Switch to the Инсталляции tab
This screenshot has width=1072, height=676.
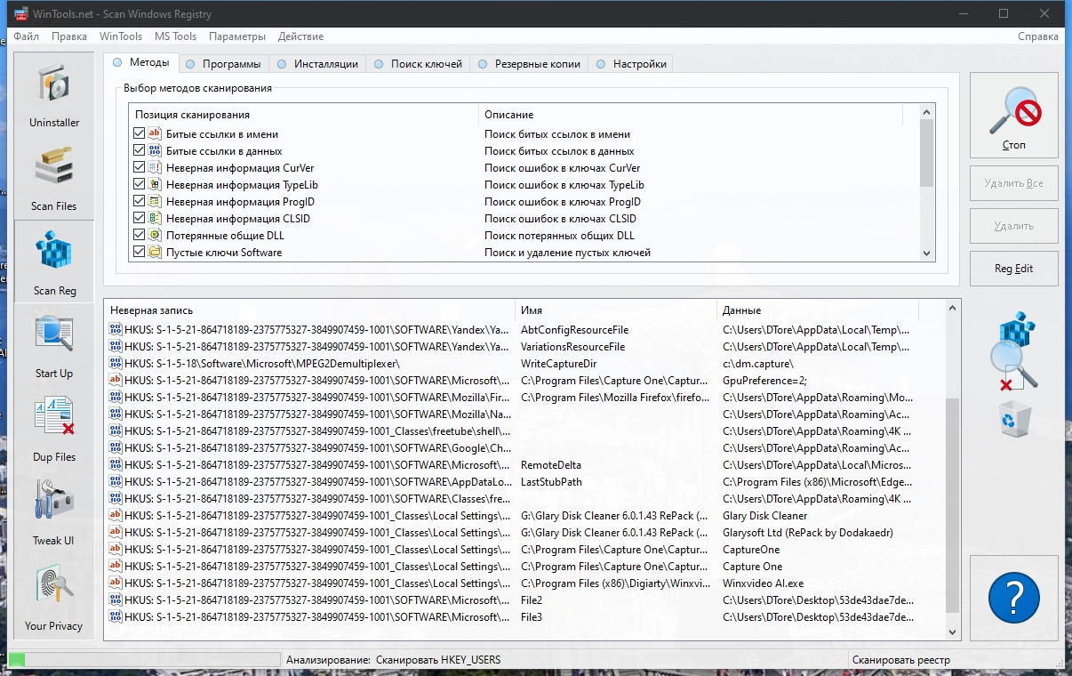318,64
